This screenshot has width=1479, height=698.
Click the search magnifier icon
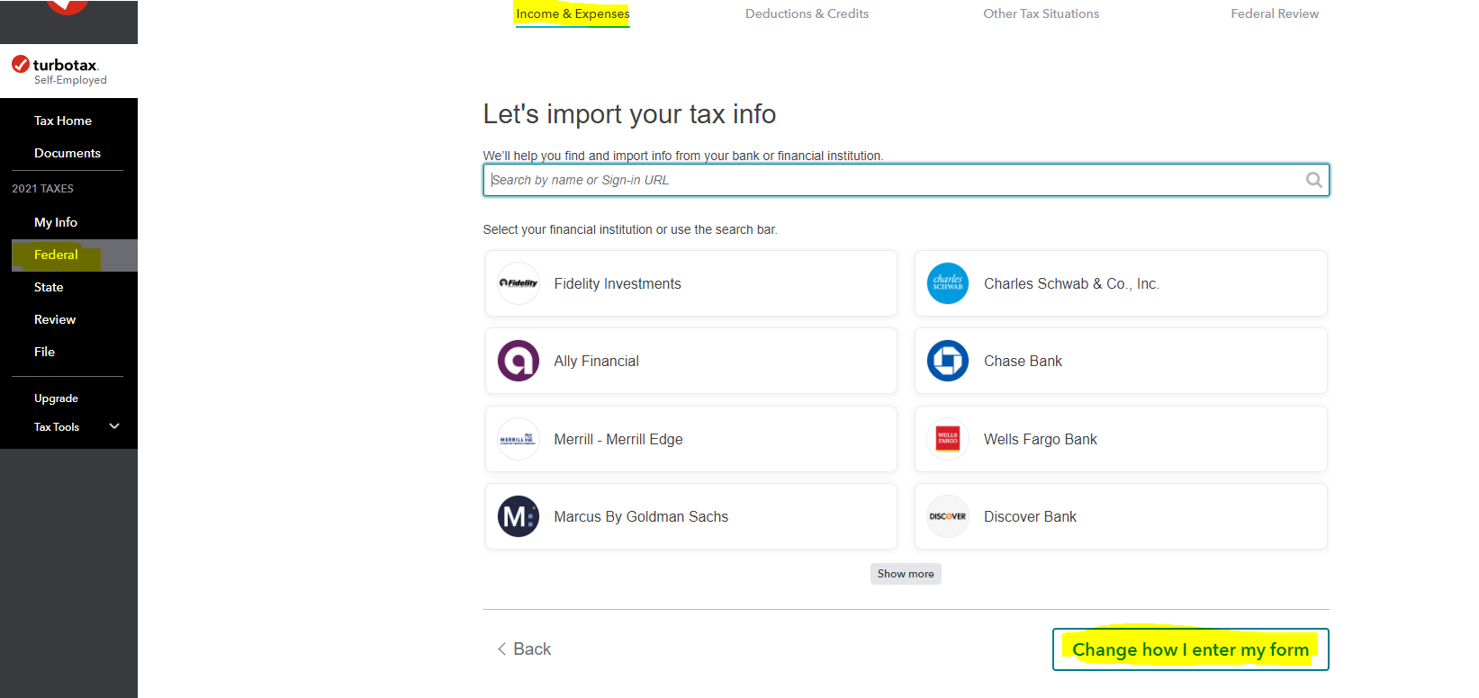click(1314, 180)
